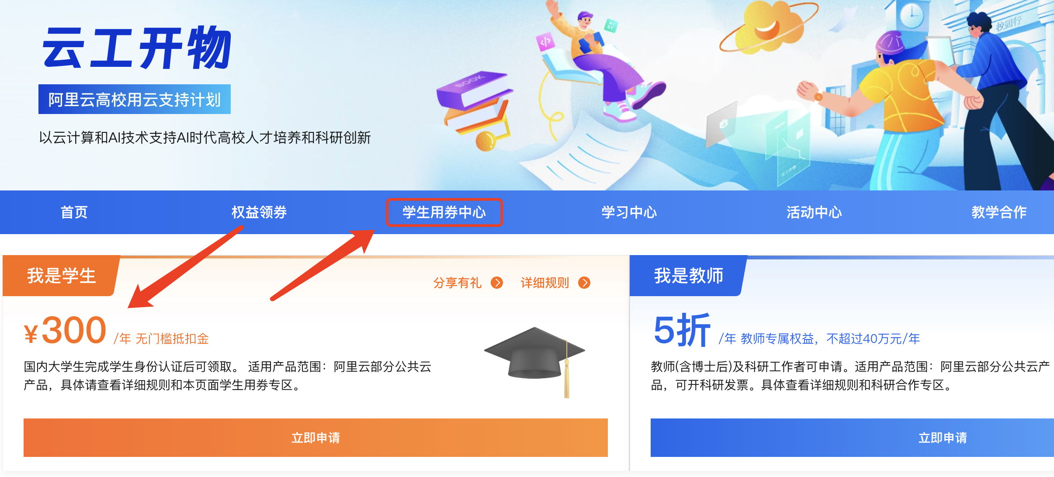This screenshot has width=1054, height=477.
Task: Select the 我是教师 card header
Action: [x=689, y=276]
